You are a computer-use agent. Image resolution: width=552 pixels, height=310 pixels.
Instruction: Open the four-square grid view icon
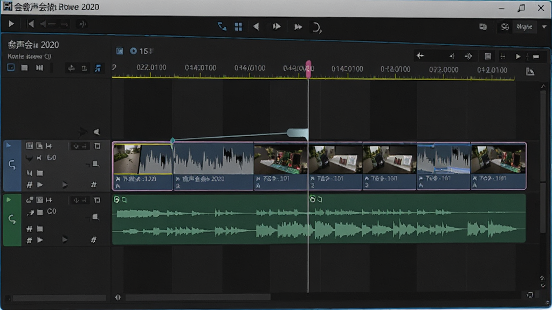pyautogui.click(x=238, y=27)
